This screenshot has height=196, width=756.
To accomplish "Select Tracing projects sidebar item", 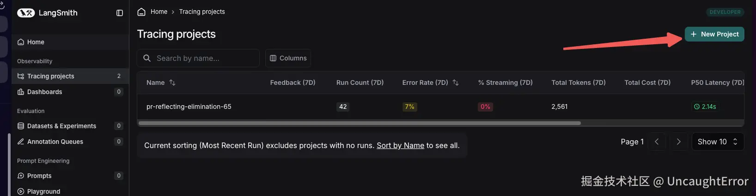I will point(50,76).
